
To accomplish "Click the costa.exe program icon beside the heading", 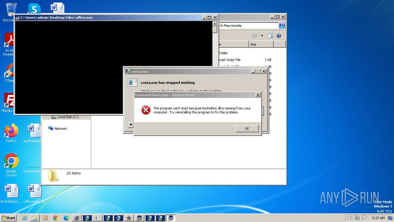I will (133, 82).
